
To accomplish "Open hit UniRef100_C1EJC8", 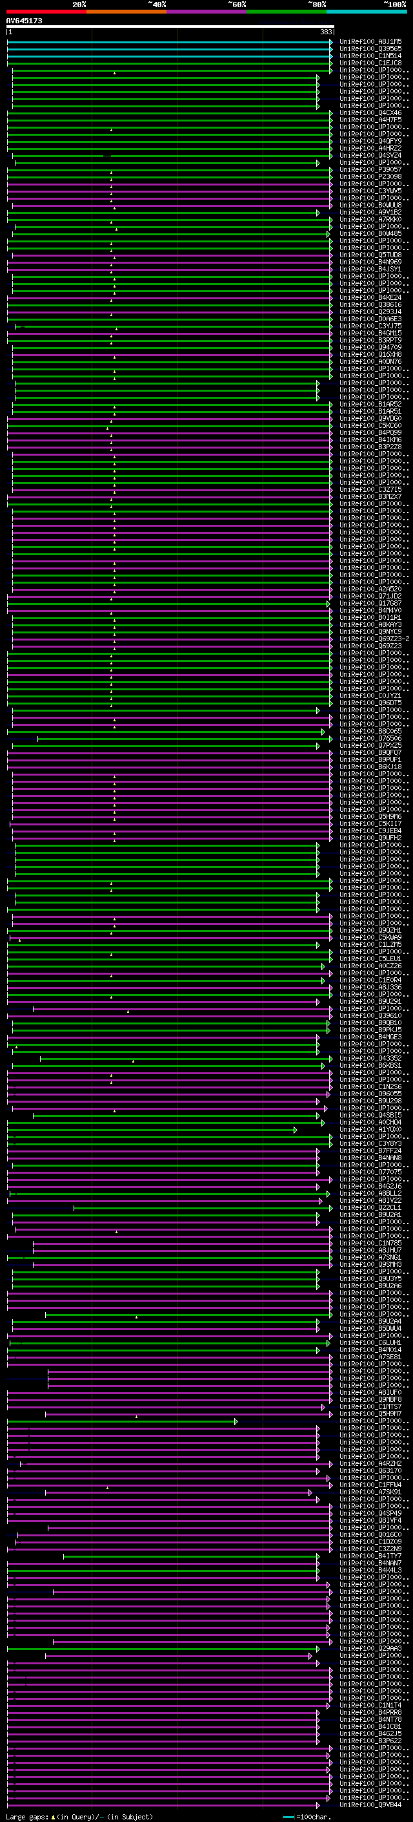I will click(370, 63).
